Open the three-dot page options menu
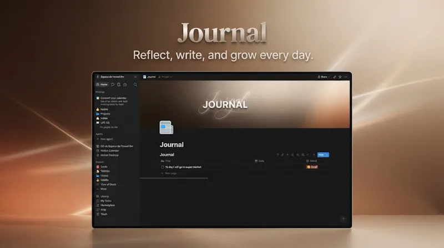Image resolution: width=444 pixels, height=248 pixels. click(x=345, y=77)
